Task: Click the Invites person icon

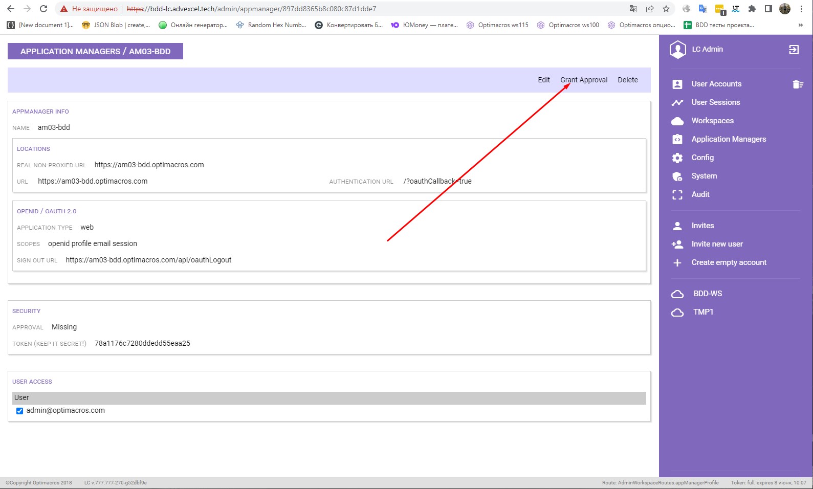Action: coord(677,226)
